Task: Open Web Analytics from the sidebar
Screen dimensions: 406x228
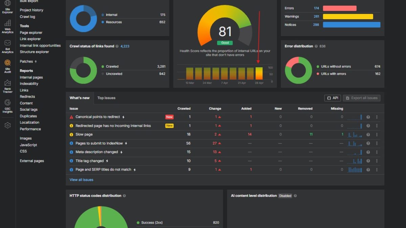Action: coord(7,27)
